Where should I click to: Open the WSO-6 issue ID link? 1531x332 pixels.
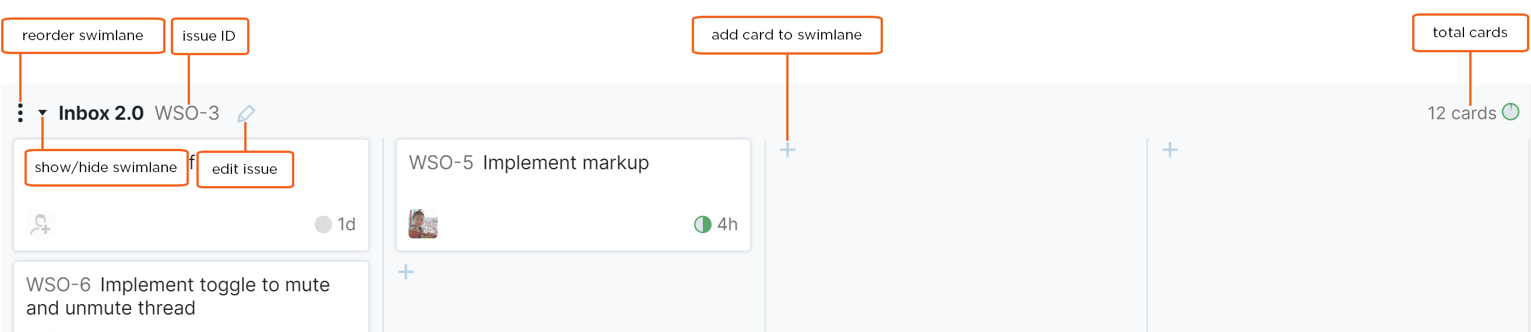tap(58, 284)
